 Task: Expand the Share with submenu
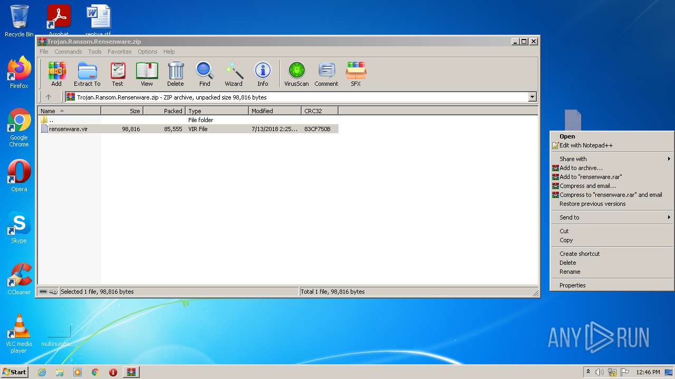coord(612,159)
